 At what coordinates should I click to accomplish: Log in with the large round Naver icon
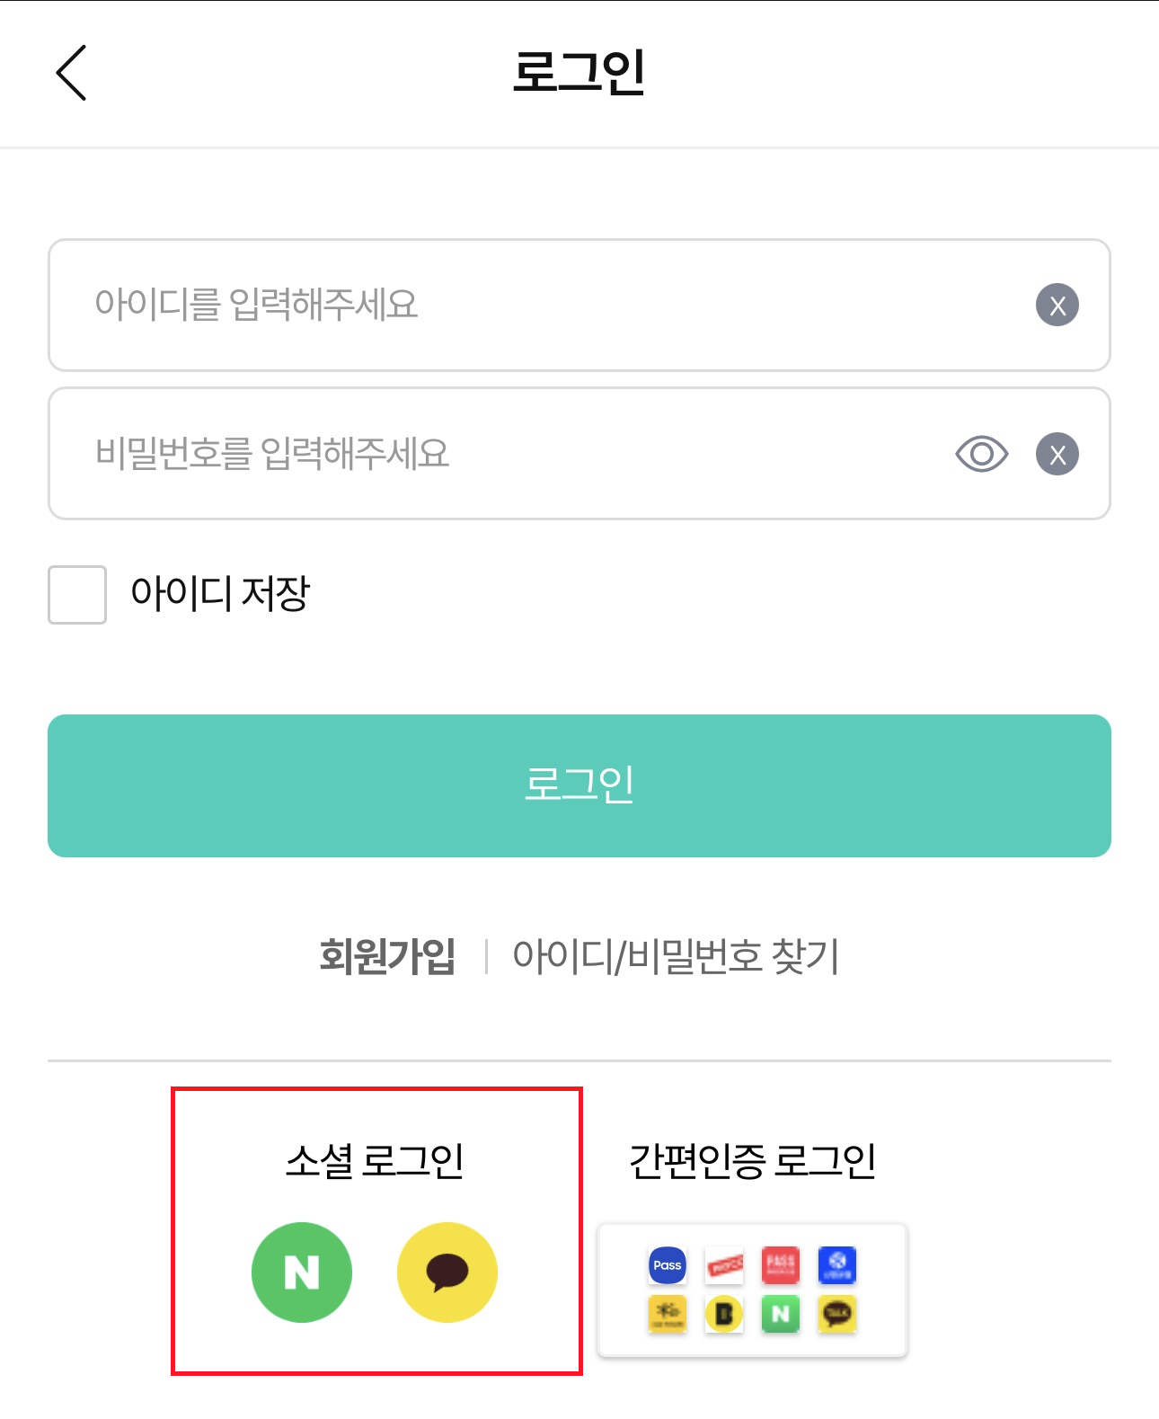click(302, 1272)
